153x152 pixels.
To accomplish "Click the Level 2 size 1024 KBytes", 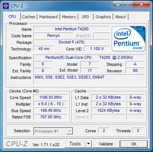I will (x=108, y=110).
